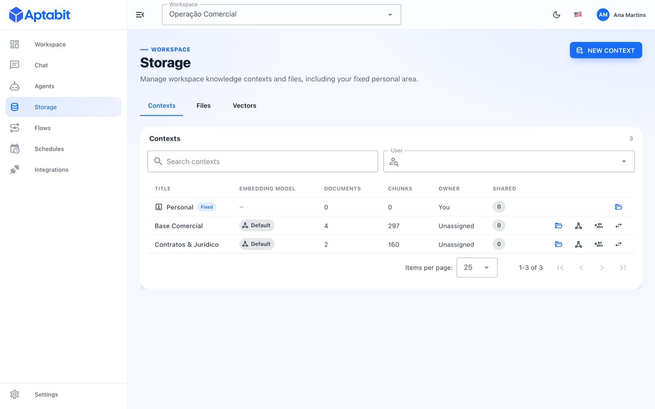
Task: Expand the Workspace selector dropdown
Action: 281,15
